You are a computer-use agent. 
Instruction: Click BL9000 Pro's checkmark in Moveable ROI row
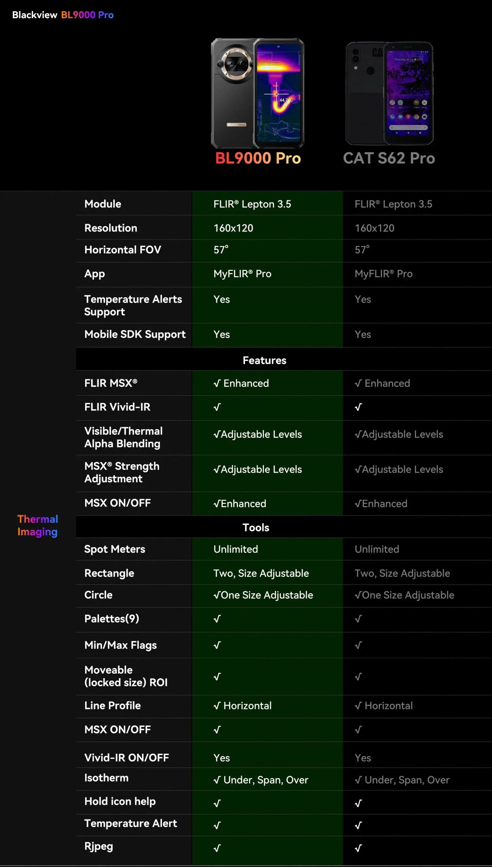point(217,677)
